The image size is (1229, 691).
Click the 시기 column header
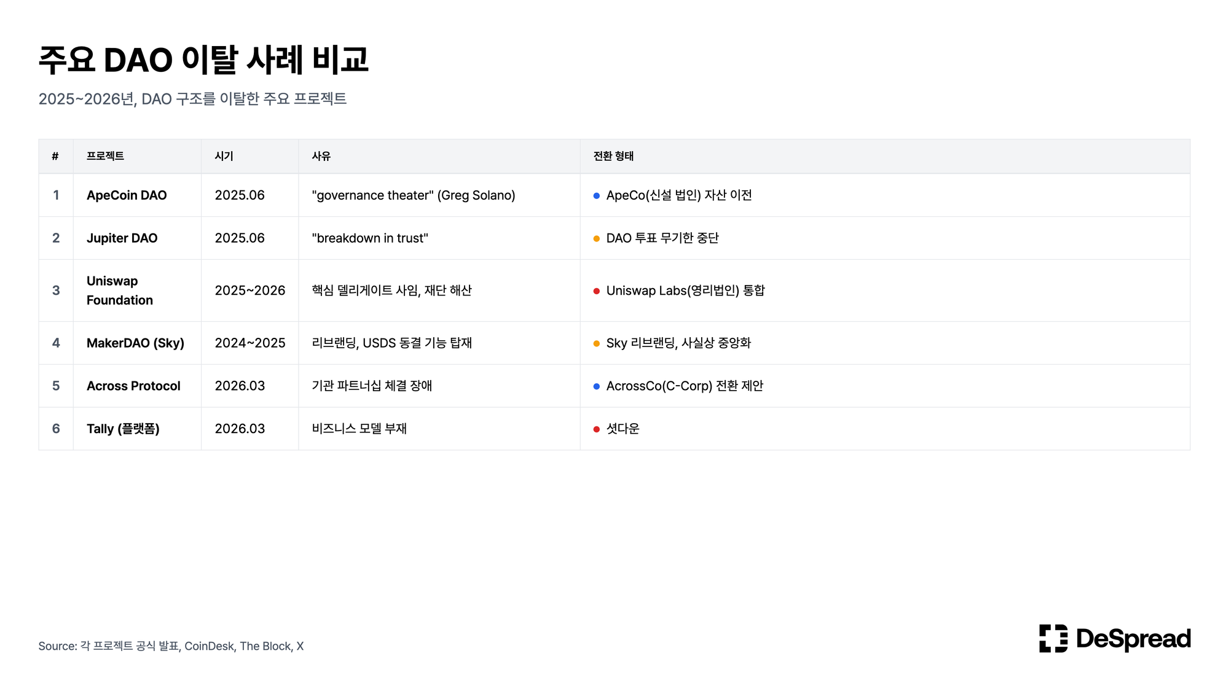point(224,156)
